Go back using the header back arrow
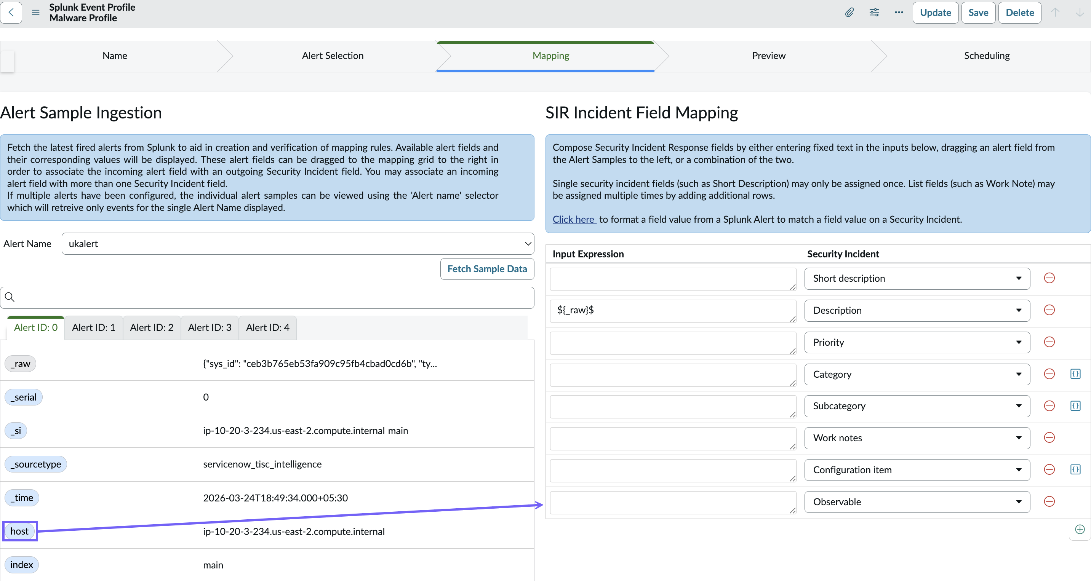This screenshot has height=581, width=1091. 11,12
